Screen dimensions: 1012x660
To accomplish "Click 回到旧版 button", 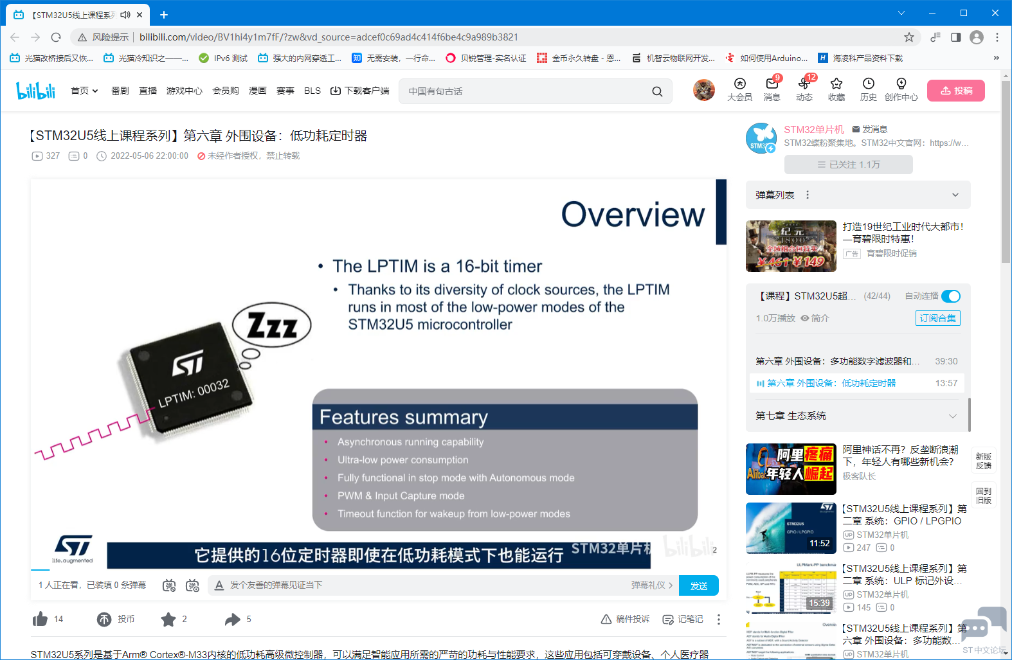I will (984, 495).
